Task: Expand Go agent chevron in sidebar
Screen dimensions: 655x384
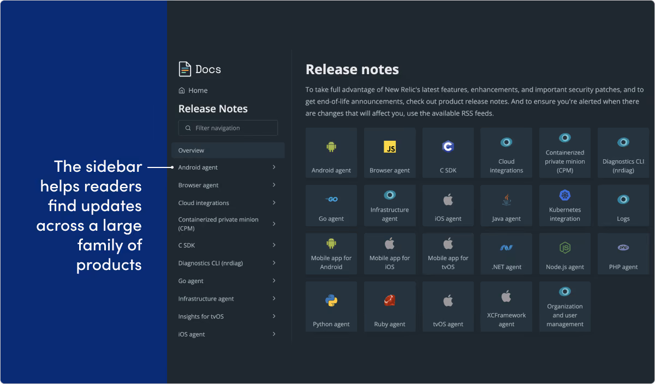Action: (274, 280)
